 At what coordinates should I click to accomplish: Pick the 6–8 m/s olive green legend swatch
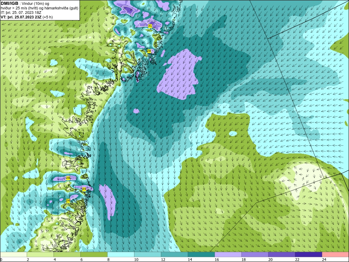(x=94, y=254)
